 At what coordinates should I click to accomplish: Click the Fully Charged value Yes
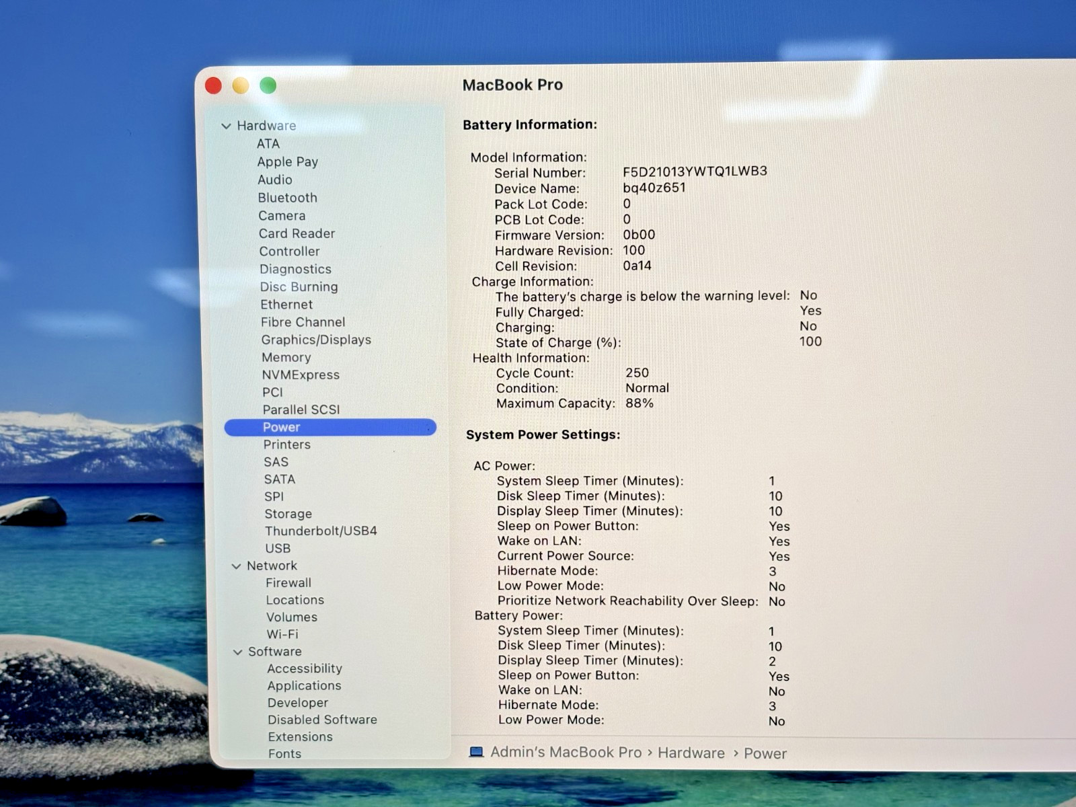pos(810,311)
